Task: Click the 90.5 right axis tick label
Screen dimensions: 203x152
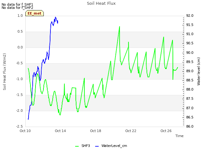Action: tap(190, 43)
